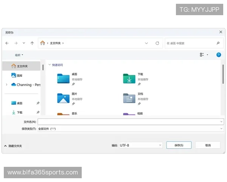Click the 取消 button
The height and width of the screenshot is (182, 227).
tap(208, 145)
